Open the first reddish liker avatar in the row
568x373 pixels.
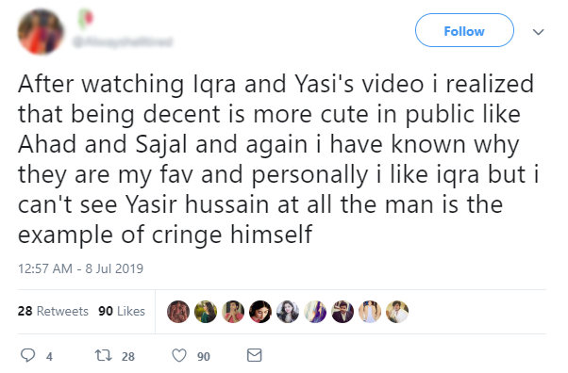178,312
